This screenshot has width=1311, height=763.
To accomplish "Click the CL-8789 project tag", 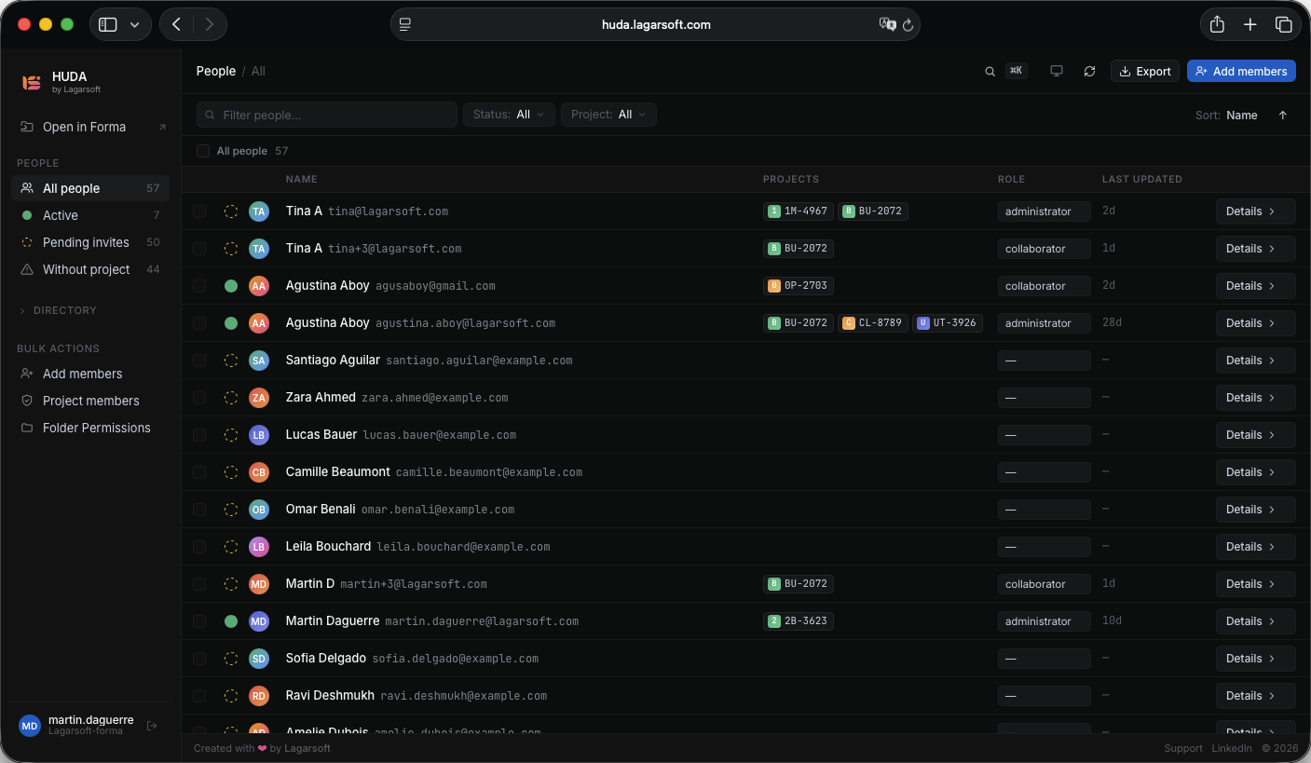I will (x=872, y=323).
